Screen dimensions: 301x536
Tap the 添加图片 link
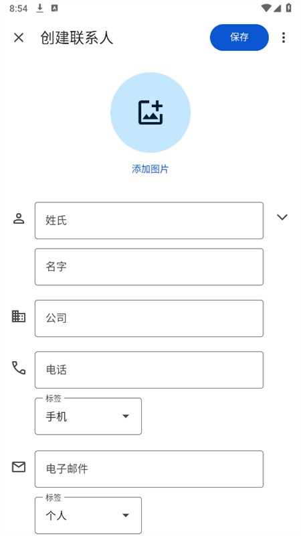[x=150, y=169]
